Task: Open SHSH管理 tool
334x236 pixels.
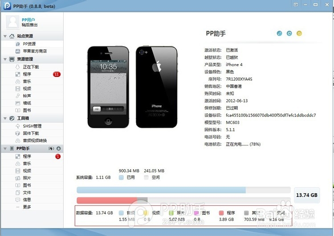Action: [x=32, y=126]
